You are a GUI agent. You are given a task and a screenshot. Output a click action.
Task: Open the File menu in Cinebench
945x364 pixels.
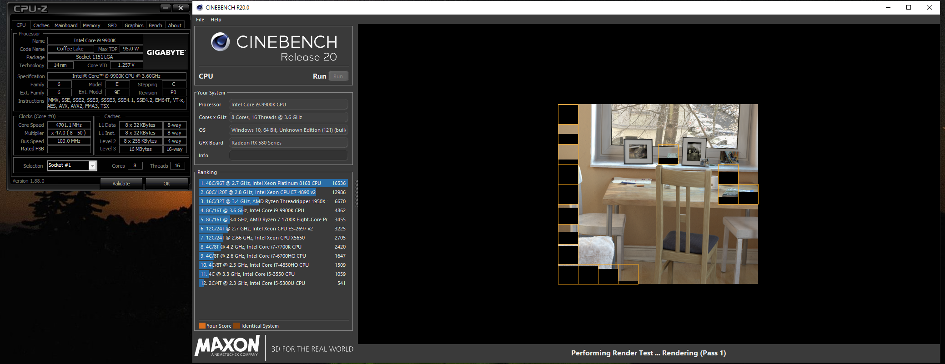(x=200, y=20)
